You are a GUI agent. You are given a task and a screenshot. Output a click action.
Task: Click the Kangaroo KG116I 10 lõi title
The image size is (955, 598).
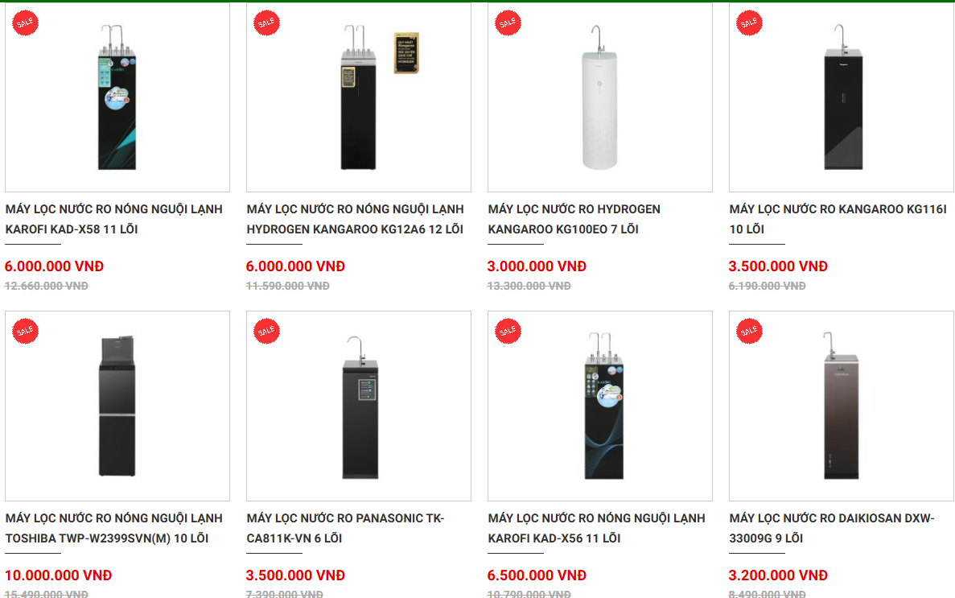pos(838,219)
